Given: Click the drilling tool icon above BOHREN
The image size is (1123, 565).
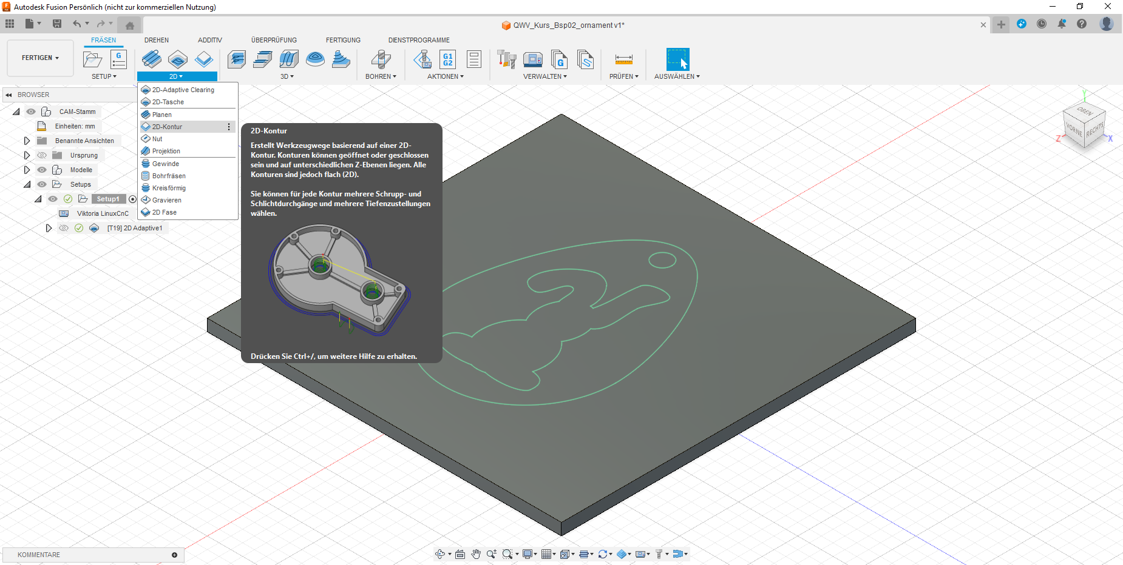Looking at the screenshot, I should (x=381, y=59).
